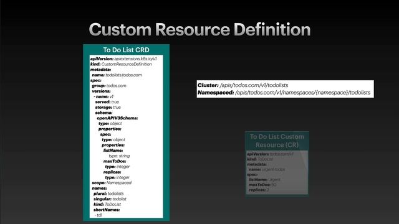Click the "kind: CustomResourceDefinition" line
Viewport: 399px width, 224px height.
(x=121, y=64)
